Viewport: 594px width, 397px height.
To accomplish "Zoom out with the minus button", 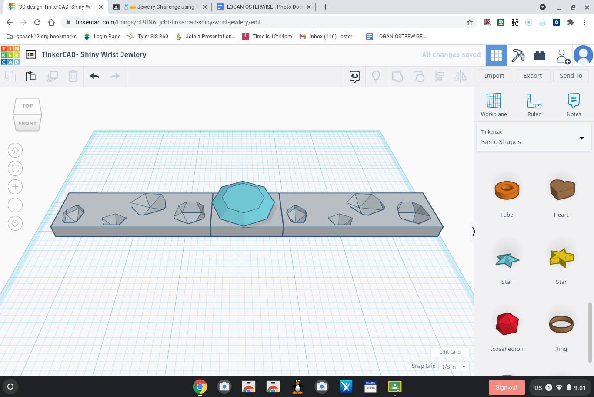I will pos(15,205).
